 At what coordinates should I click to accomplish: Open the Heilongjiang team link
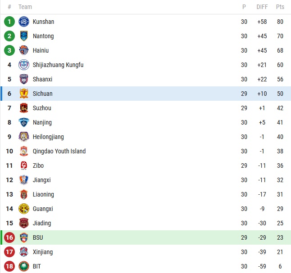pyautogui.click(x=48, y=137)
